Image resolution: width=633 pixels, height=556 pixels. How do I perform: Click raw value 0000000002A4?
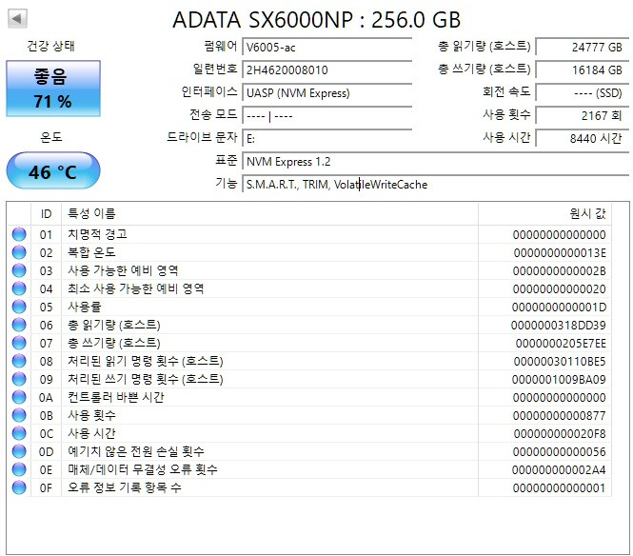pos(559,470)
